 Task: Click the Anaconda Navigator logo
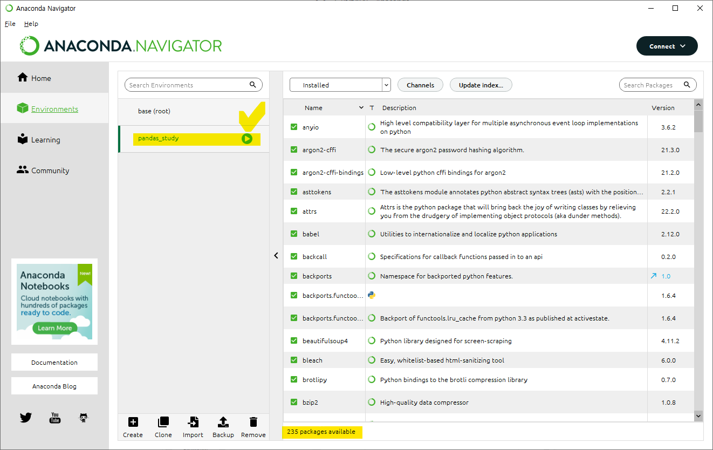[121, 46]
